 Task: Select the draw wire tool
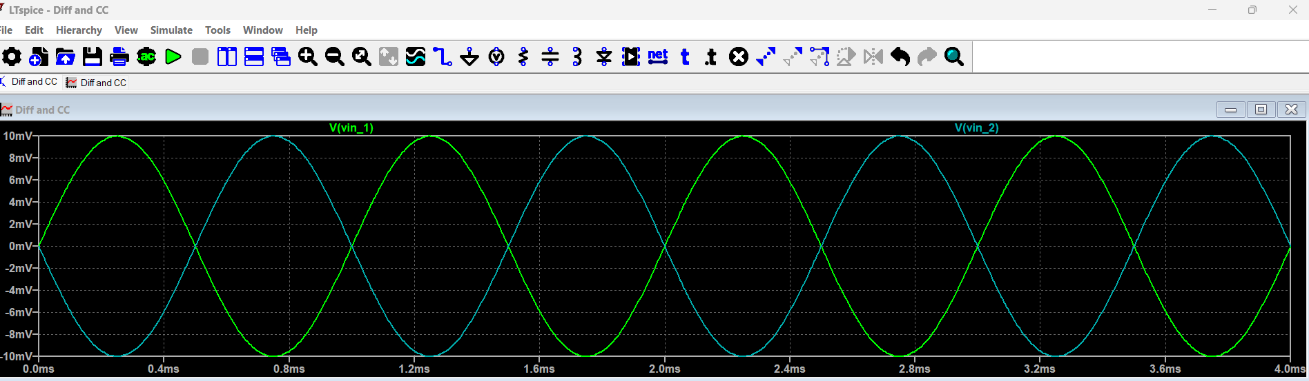click(443, 56)
